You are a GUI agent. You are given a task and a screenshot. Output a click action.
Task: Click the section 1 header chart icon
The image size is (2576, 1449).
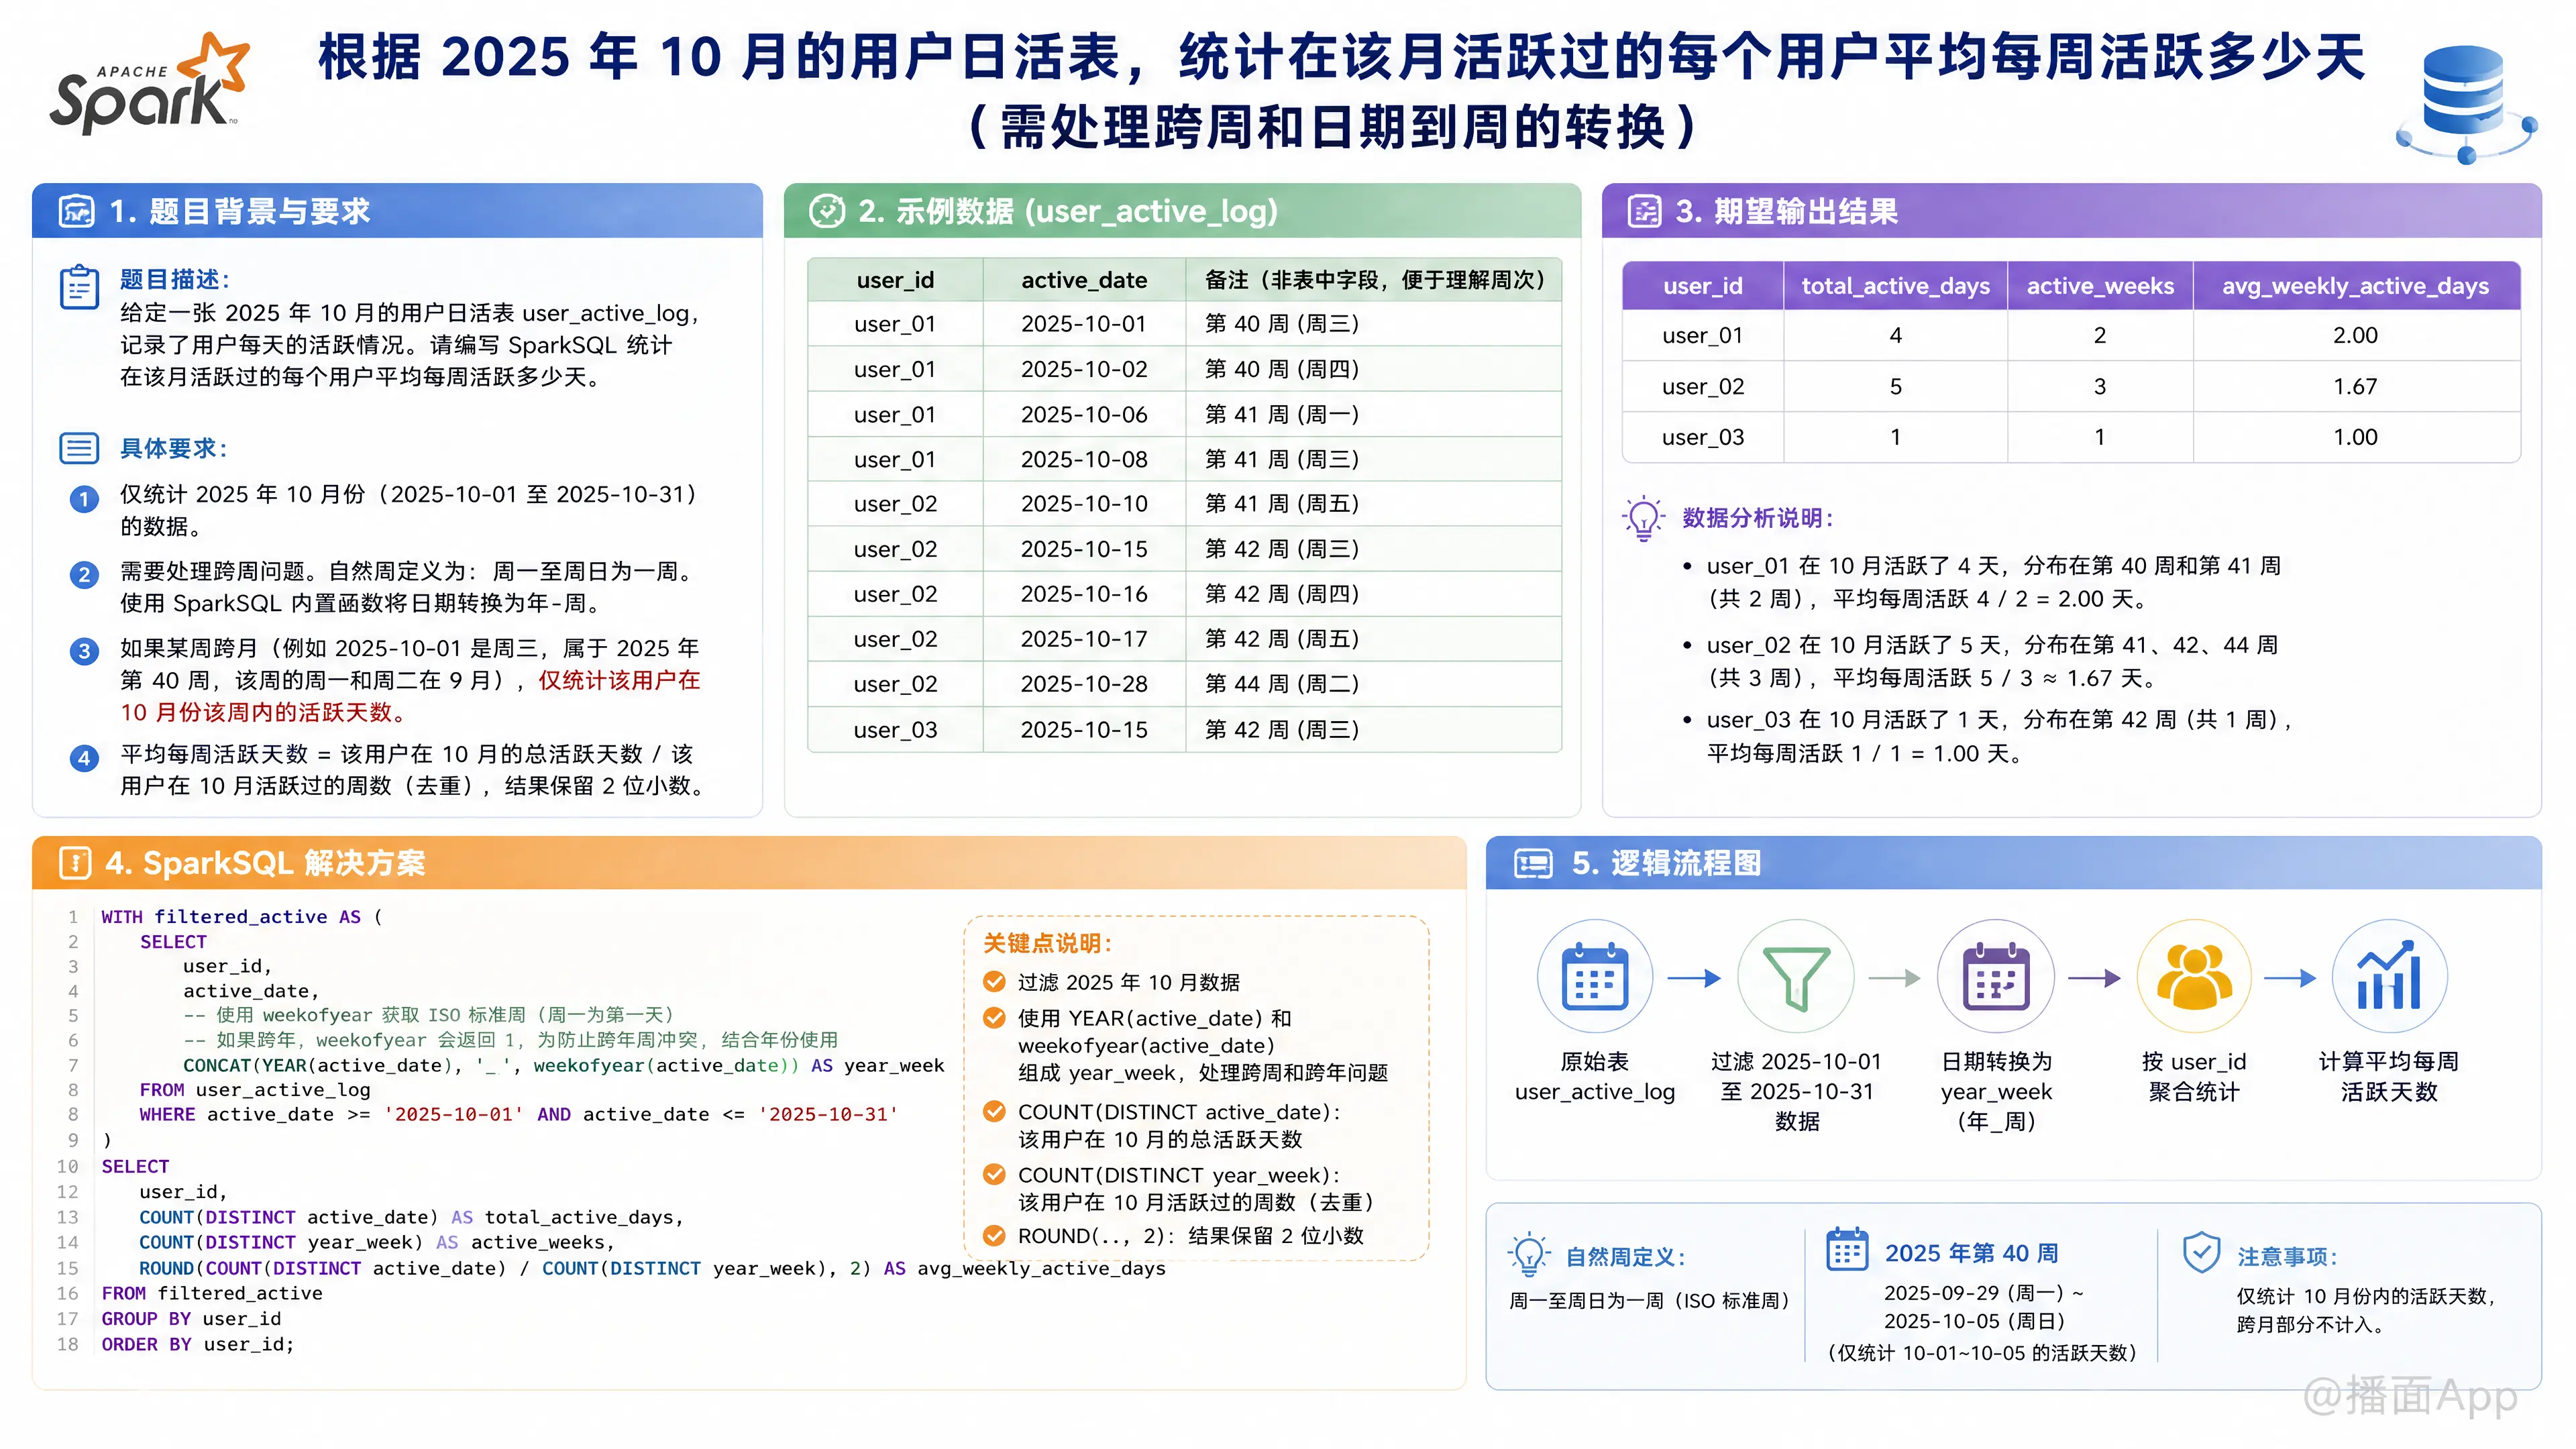77,211
